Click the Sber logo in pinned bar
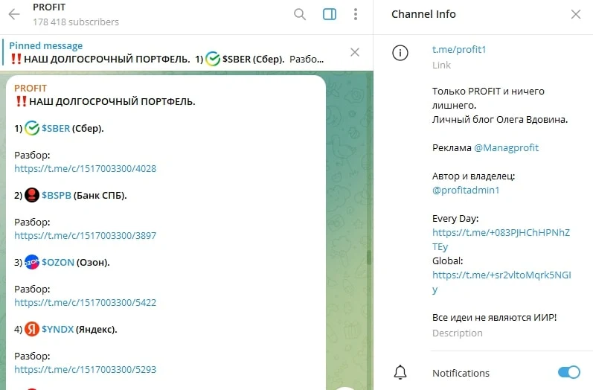 [x=213, y=59]
